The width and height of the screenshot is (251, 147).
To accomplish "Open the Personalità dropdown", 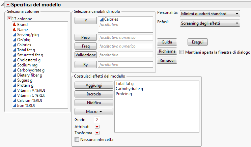I will tap(210, 14).
